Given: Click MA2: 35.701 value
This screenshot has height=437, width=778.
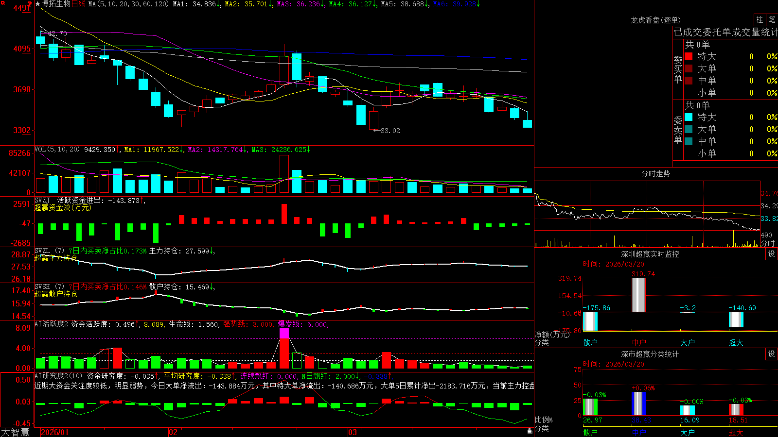Looking at the screenshot, I should [x=247, y=4].
